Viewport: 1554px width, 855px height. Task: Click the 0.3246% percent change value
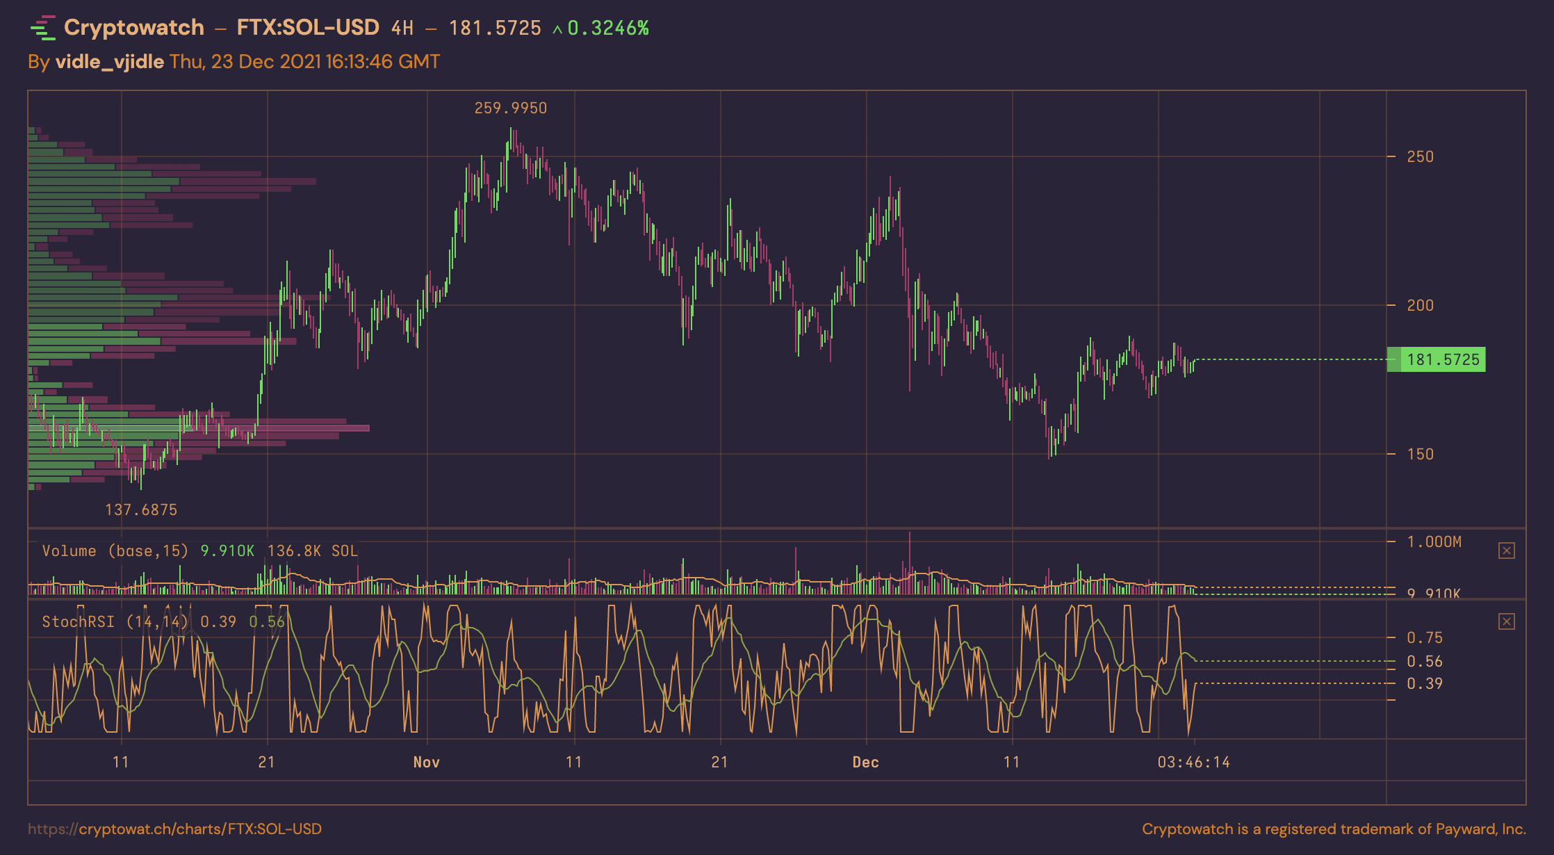pyautogui.click(x=608, y=28)
